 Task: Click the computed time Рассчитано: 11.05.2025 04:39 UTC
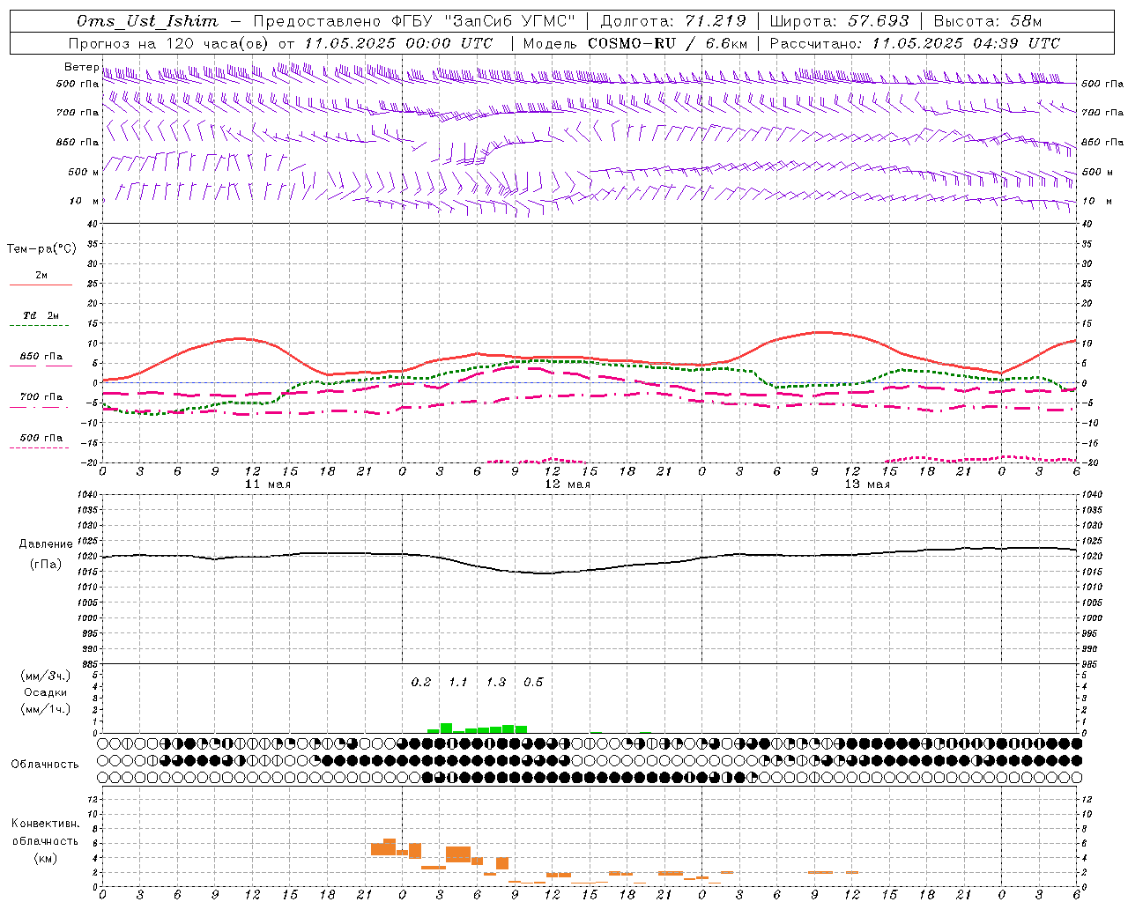[x=915, y=43]
